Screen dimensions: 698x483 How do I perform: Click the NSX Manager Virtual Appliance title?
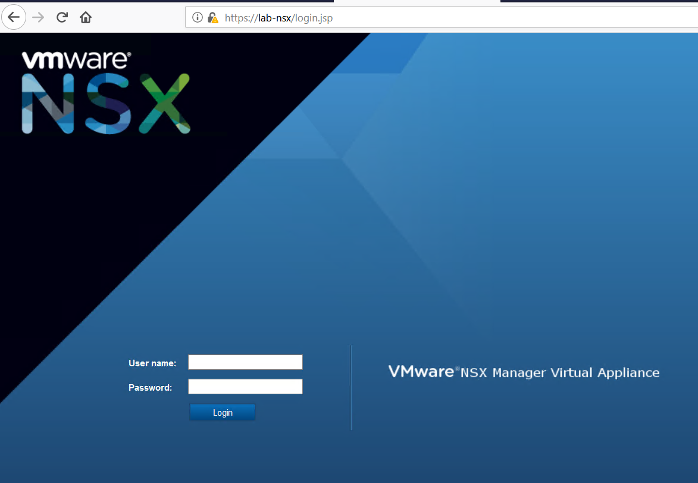point(524,373)
